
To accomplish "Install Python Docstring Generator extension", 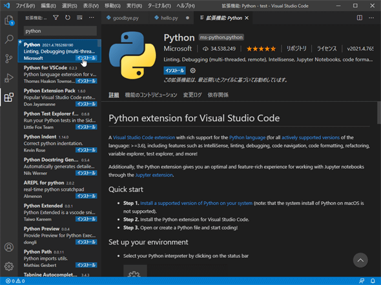I will point(87,173).
